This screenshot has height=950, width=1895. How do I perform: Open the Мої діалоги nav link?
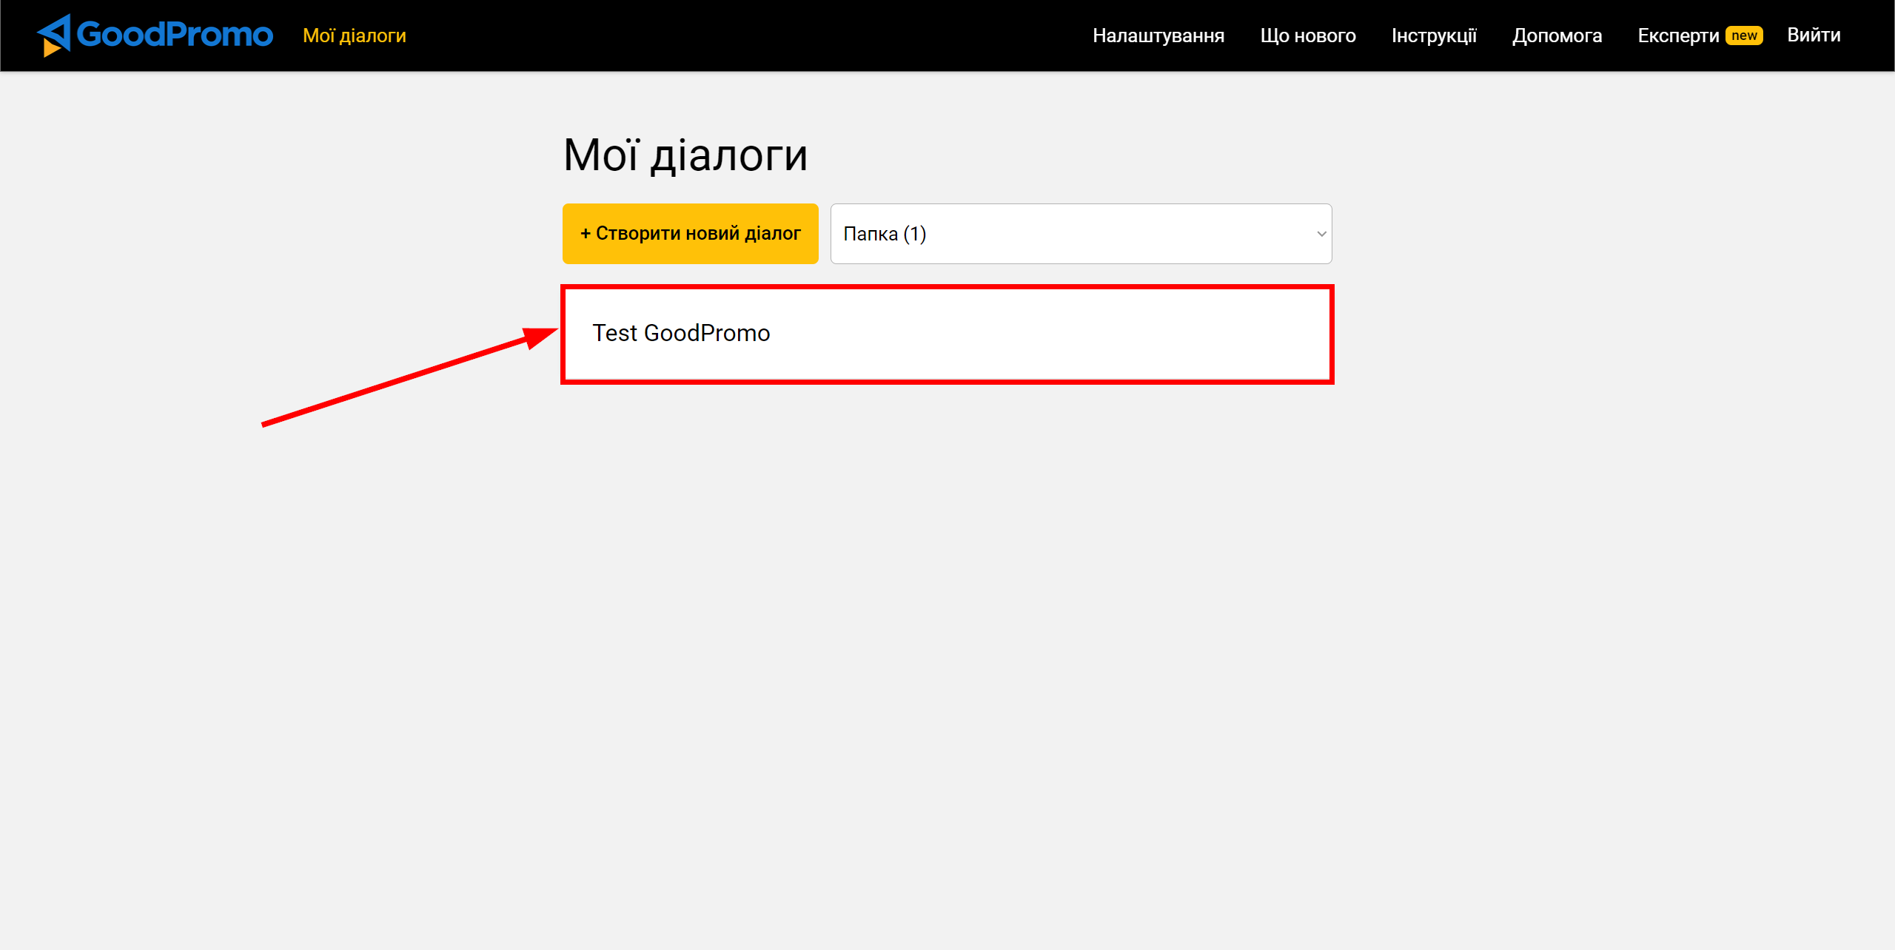[355, 36]
